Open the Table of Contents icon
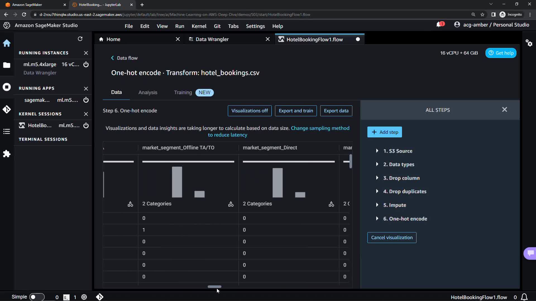The image size is (536, 301). 7,132
